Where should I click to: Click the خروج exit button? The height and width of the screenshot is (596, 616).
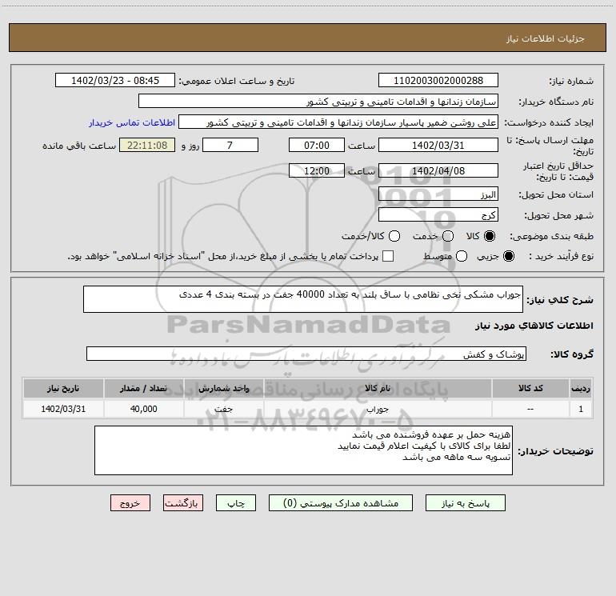(130, 503)
